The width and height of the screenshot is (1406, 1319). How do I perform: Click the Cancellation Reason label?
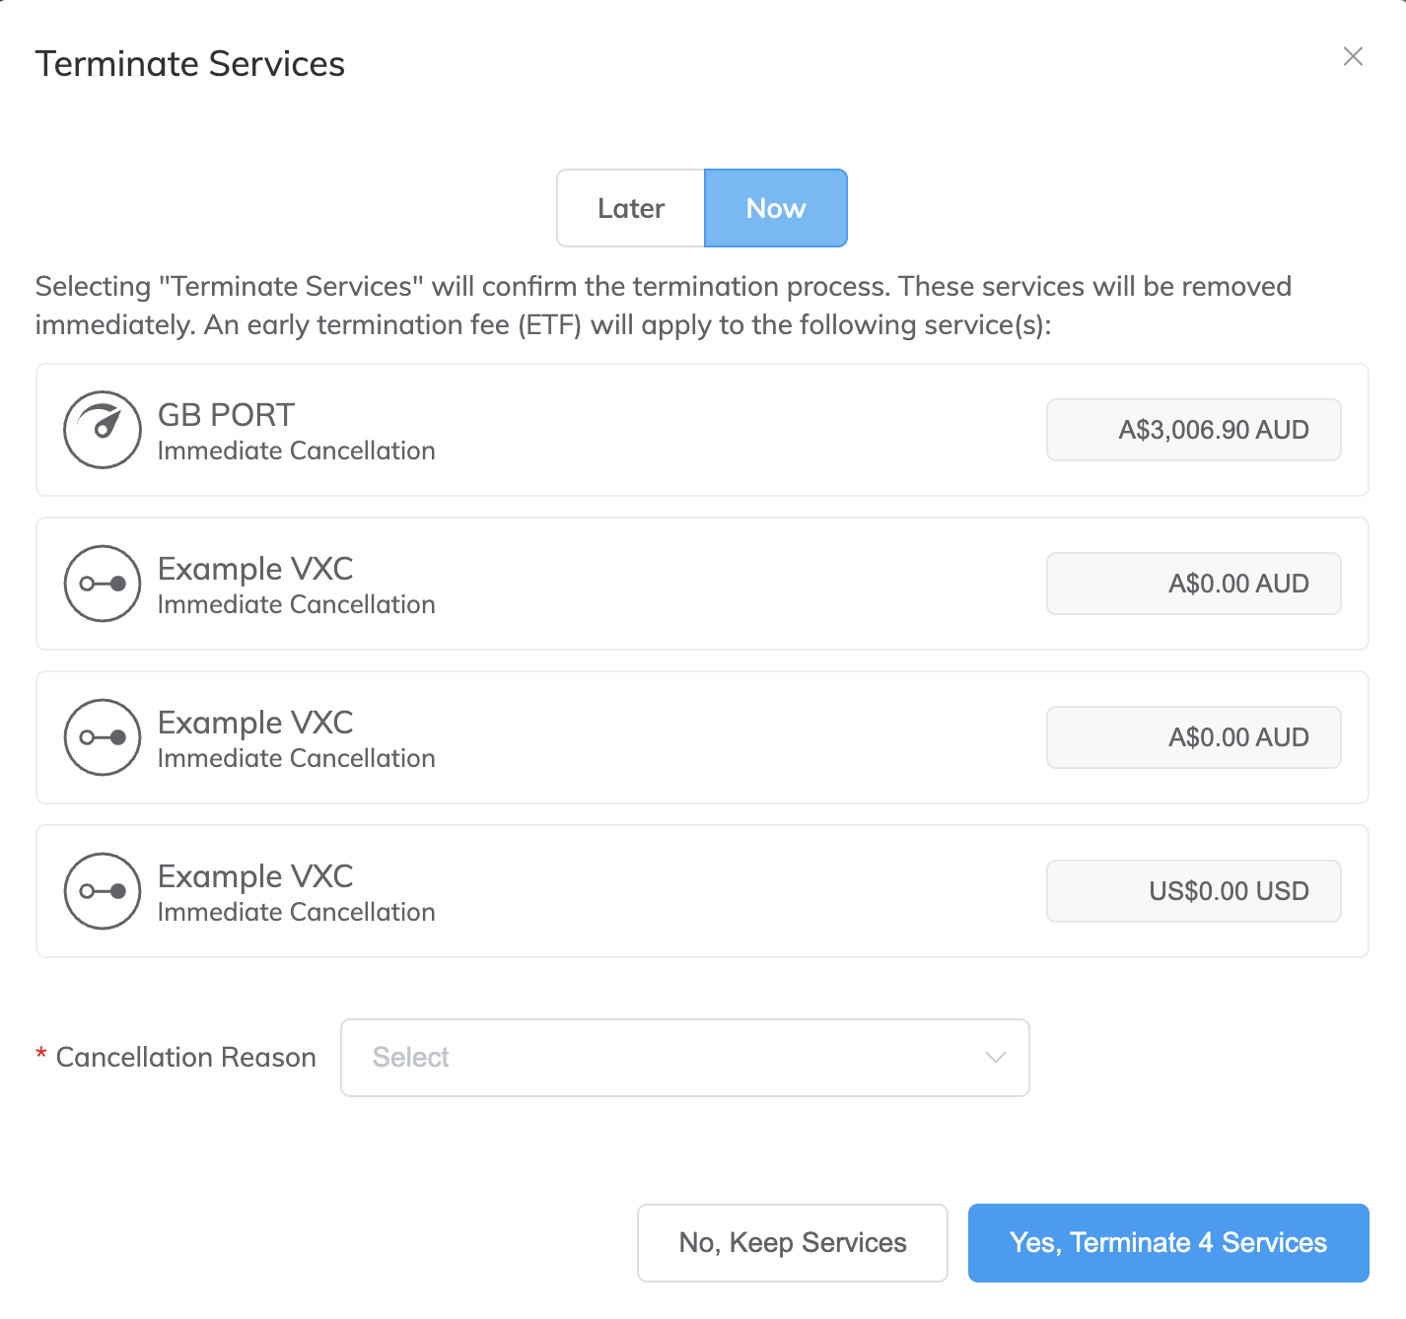click(186, 1058)
